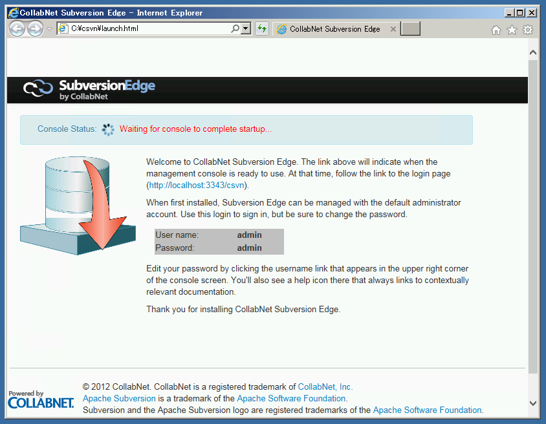The width and height of the screenshot is (546, 424).
Task: Maximize the Internet Explorer window
Action: pyautogui.click(x=520, y=13)
